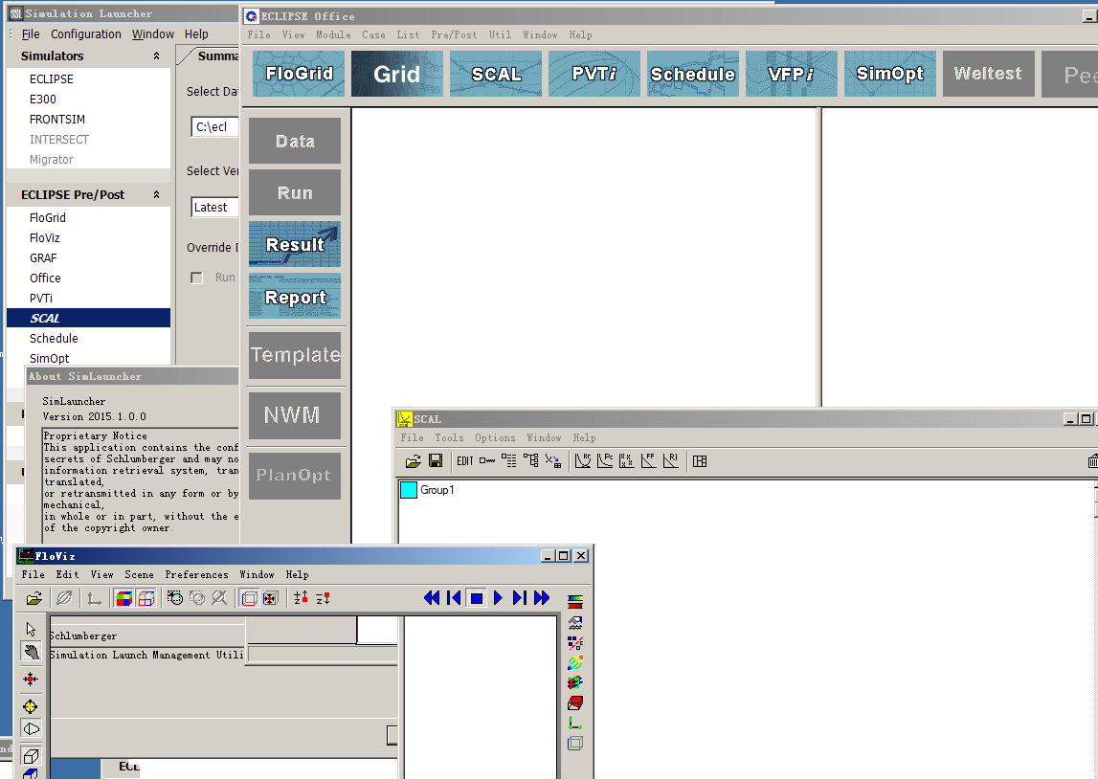Click the EDIT icon in SCAL toolbar
Screen dimensions: 1098x780
[x=465, y=460]
